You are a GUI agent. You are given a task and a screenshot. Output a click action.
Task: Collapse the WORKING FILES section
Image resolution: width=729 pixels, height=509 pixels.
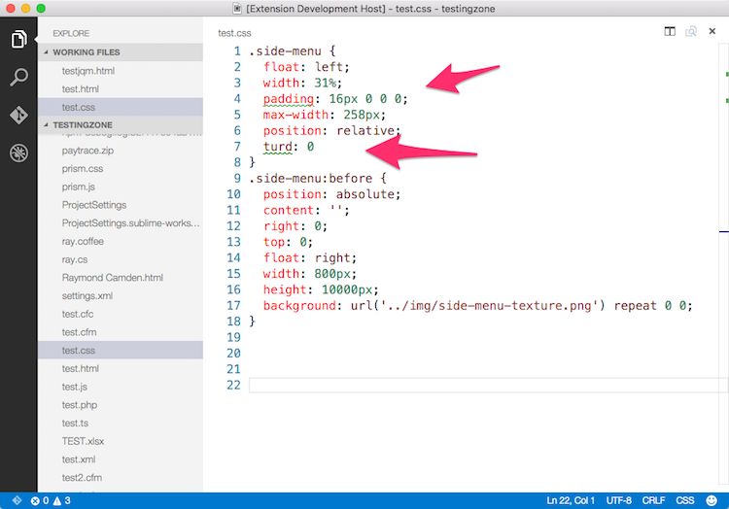pyautogui.click(x=120, y=52)
